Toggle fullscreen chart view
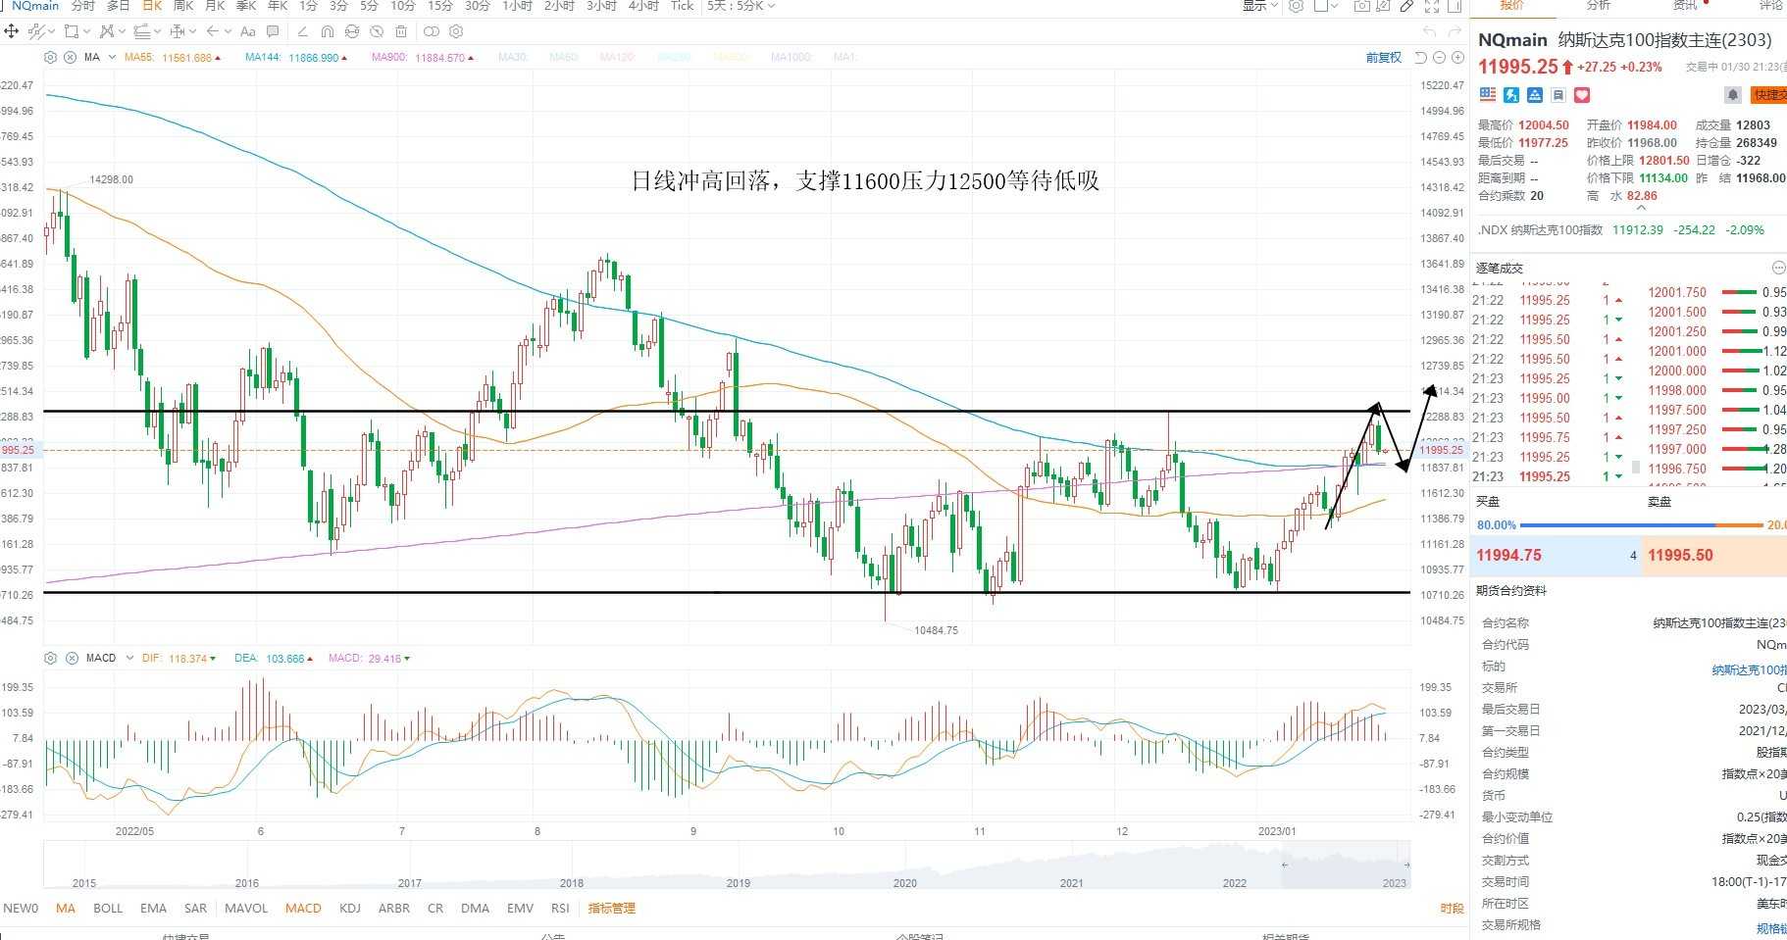Screen dimensions: 1787x940 [1432, 6]
